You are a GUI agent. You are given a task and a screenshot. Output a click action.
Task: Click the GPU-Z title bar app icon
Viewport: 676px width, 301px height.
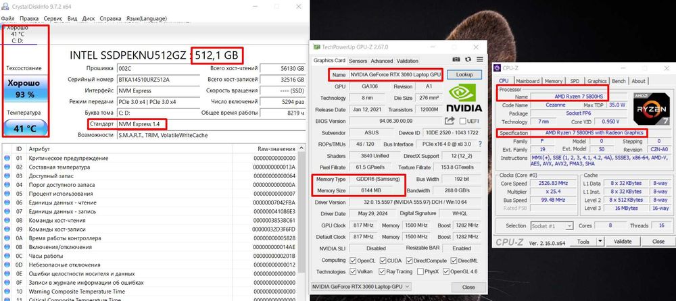point(317,47)
